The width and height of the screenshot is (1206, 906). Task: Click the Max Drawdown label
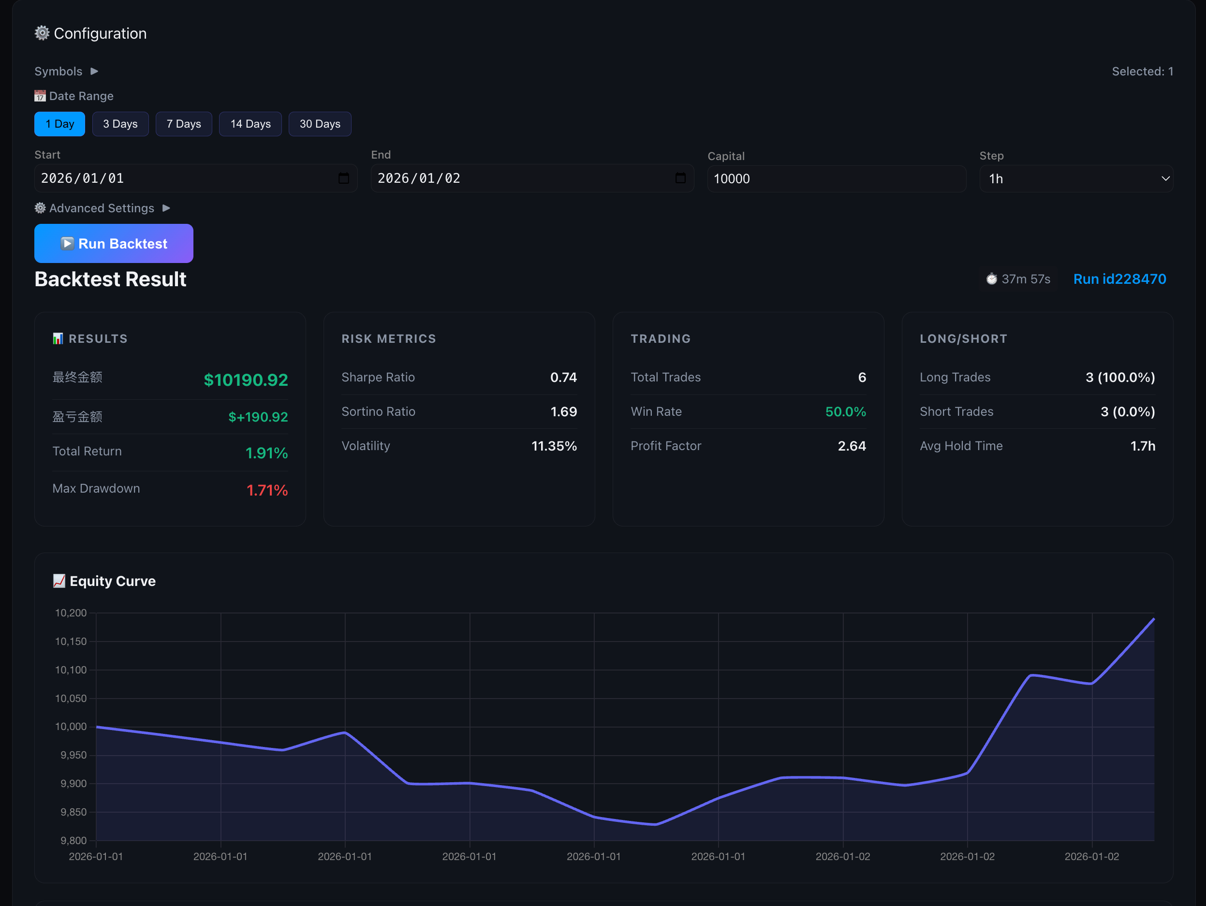[96, 488]
